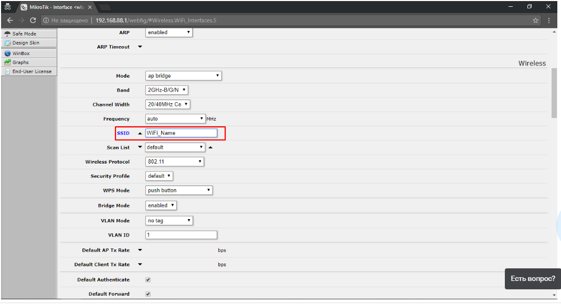Click the incognito icon in title bar
The width and height of the screenshot is (561, 304).
(x=7, y=7)
